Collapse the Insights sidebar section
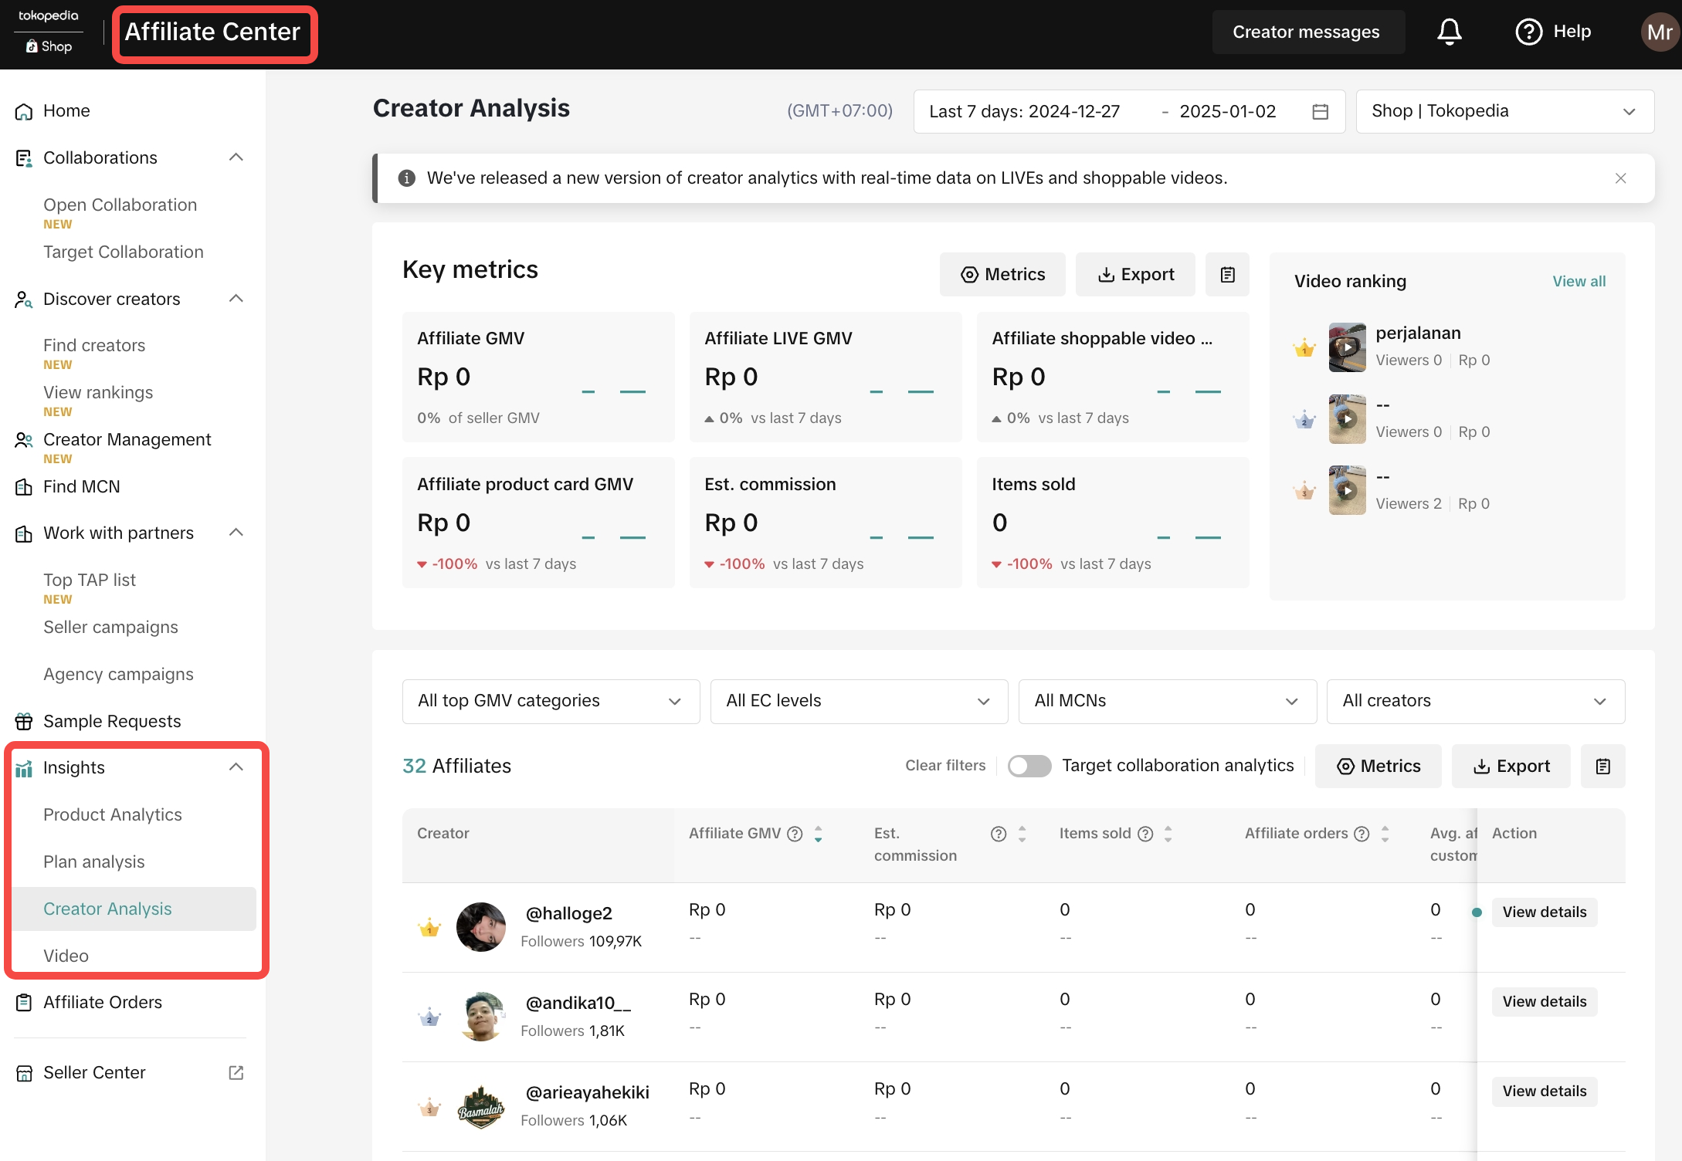 (236, 767)
